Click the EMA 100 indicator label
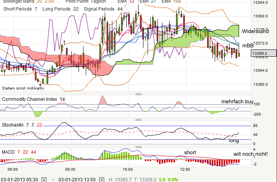Screen dimensions: 277x182 171,2
